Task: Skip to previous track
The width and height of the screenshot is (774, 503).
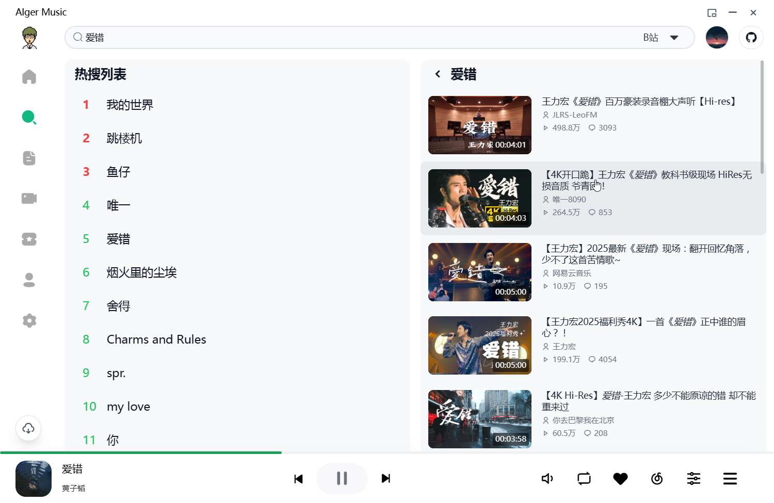Action: [298, 479]
